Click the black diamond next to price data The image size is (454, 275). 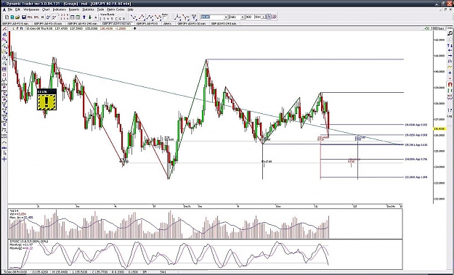[x=134, y=28]
